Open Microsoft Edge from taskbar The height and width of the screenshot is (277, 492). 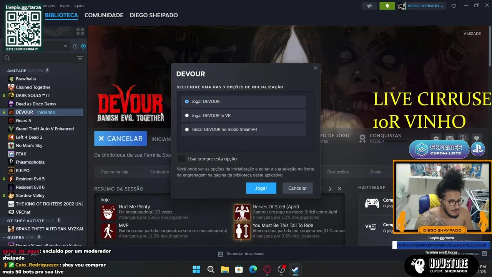point(253,269)
